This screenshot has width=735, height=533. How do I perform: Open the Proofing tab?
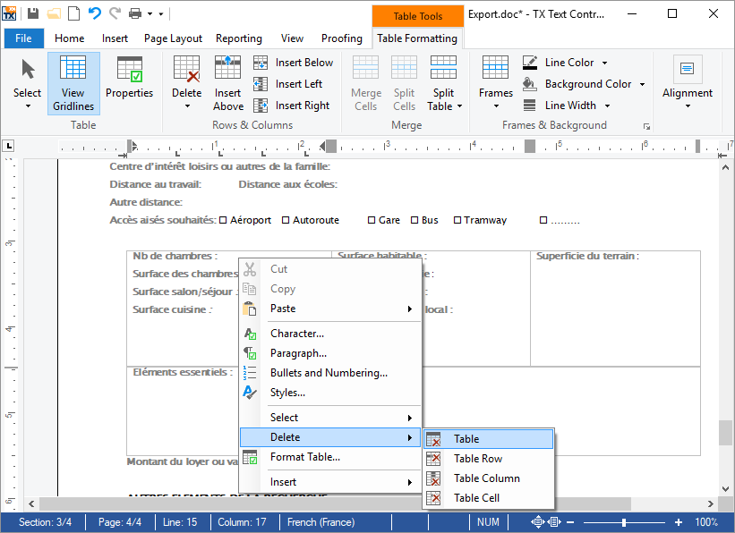342,38
